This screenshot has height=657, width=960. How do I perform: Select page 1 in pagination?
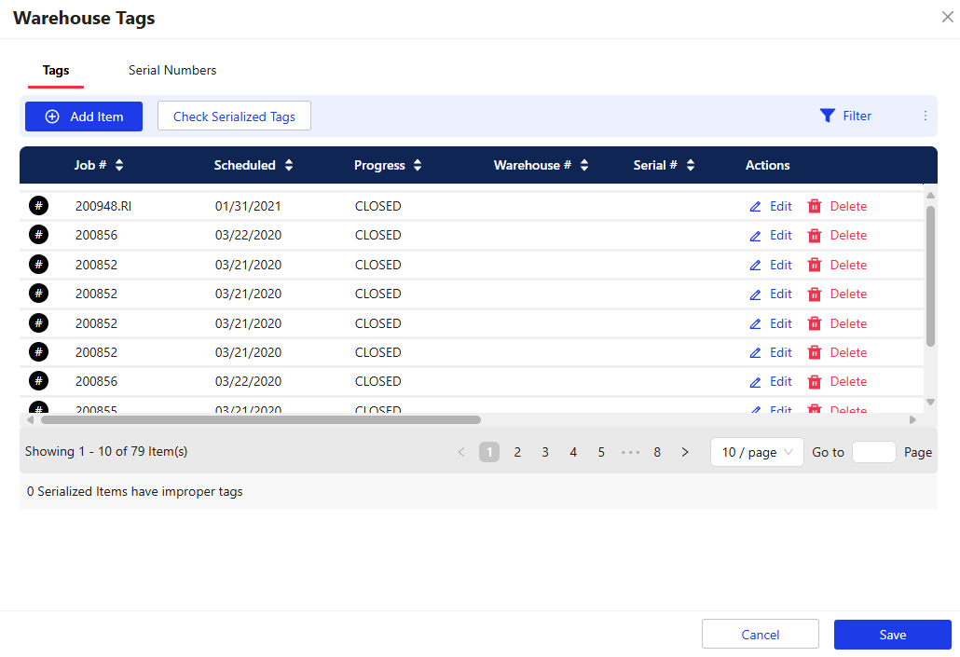click(489, 452)
